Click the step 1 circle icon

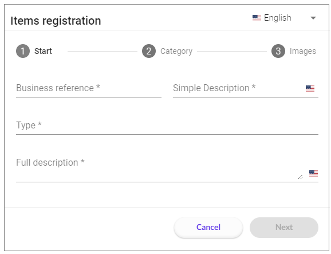tap(23, 51)
